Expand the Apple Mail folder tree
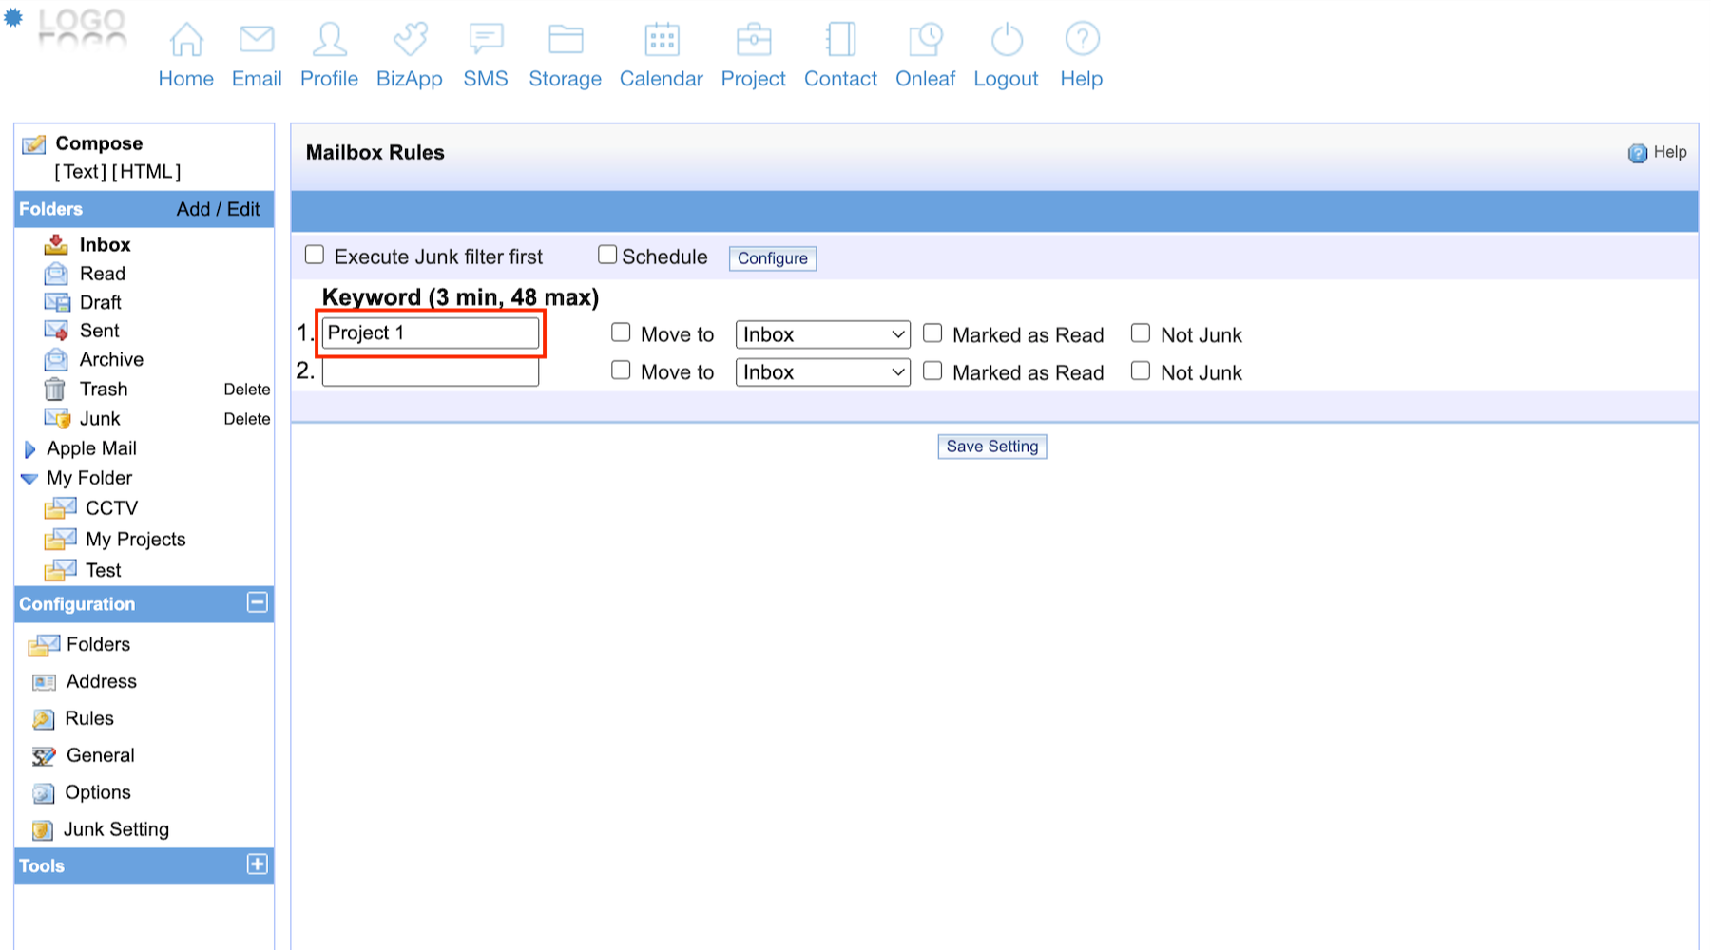This screenshot has height=950, width=1711. click(29, 449)
